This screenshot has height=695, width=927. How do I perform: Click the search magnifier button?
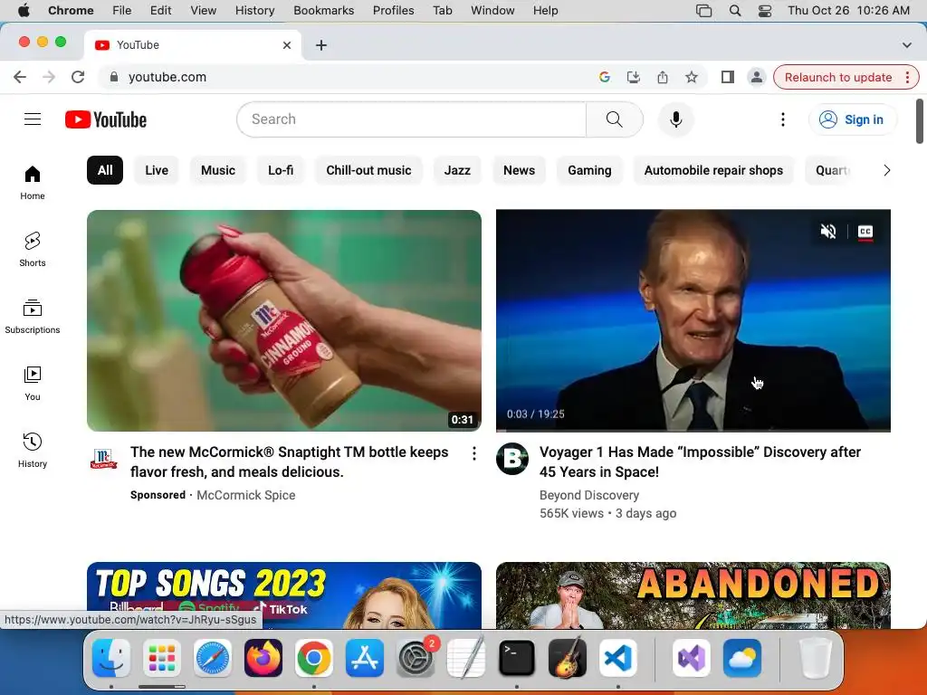(x=615, y=119)
